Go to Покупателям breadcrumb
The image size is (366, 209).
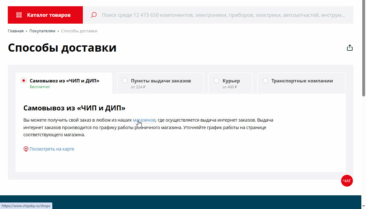[42, 31]
